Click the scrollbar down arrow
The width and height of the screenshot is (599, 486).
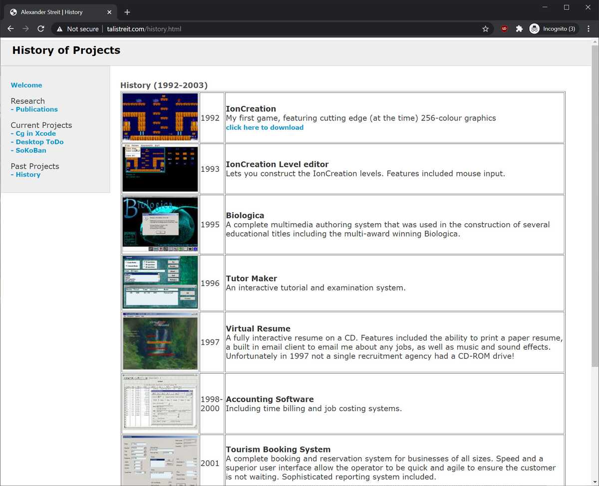coord(595,482)
